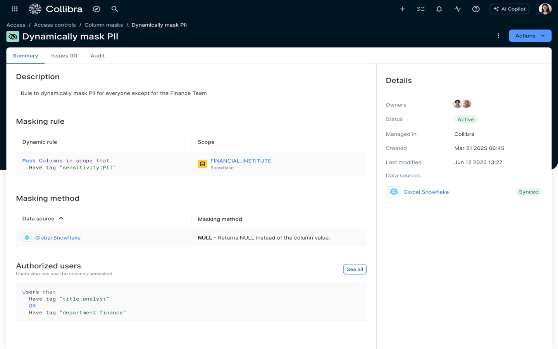Open notifications bell
This screenshot has width=558, height=349.
click(x=439, y=9)
